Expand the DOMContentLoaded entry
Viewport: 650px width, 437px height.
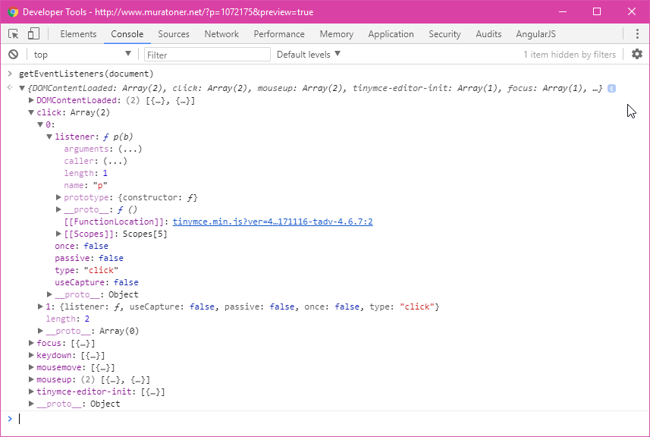point(31,101)
